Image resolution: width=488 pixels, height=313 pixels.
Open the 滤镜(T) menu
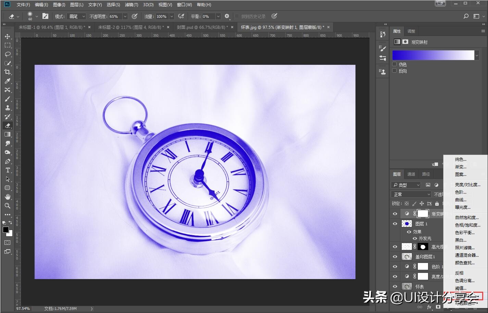131,4
